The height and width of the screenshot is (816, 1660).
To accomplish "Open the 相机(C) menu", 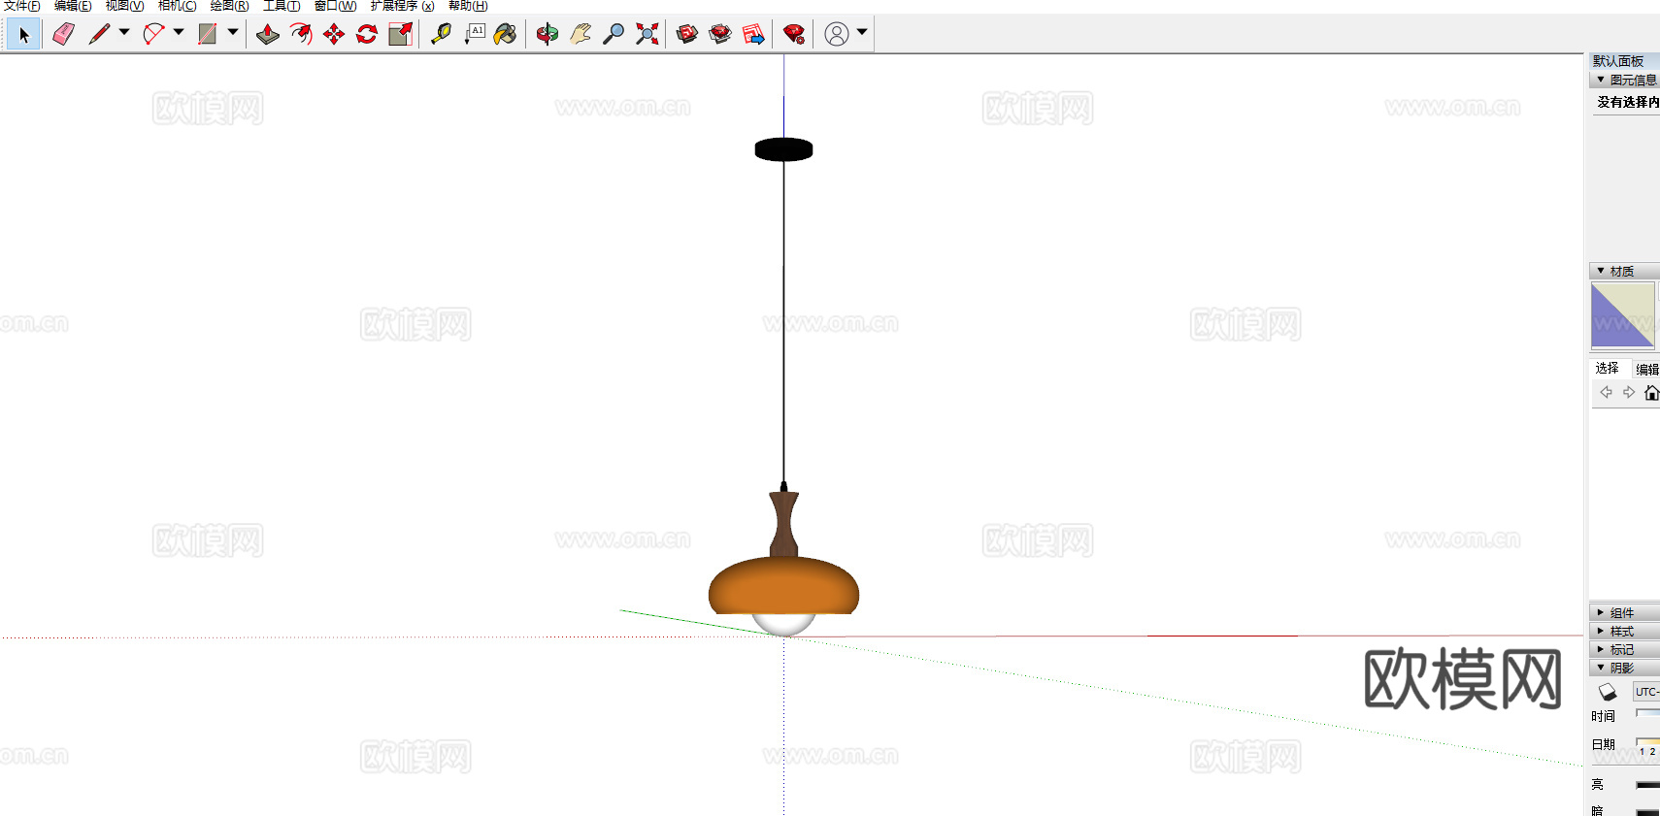I will point(177,6).
